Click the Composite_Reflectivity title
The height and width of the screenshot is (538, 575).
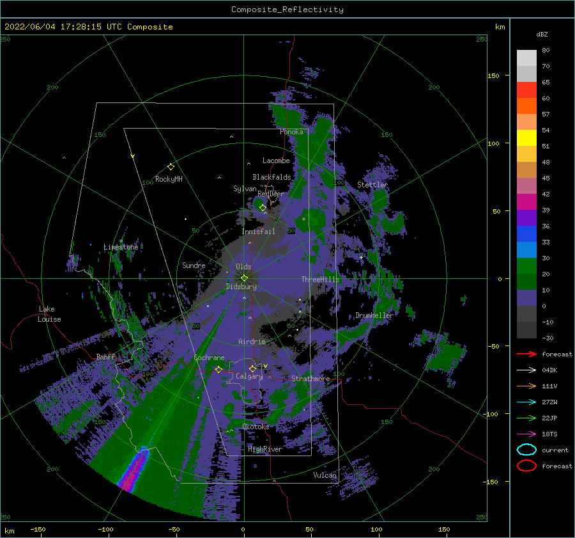287,10
